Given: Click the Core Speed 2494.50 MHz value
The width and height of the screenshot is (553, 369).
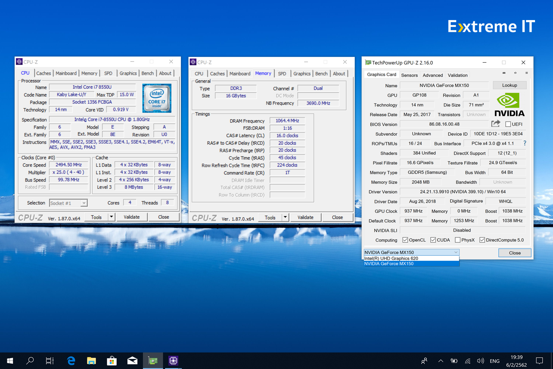Looking at the screenshot, I should pos(68,165).
